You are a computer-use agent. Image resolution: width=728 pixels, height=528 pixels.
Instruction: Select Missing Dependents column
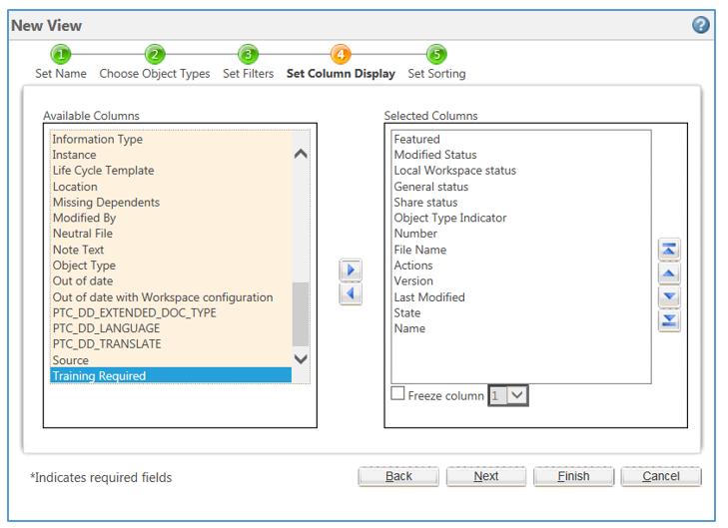click(171, 203)
